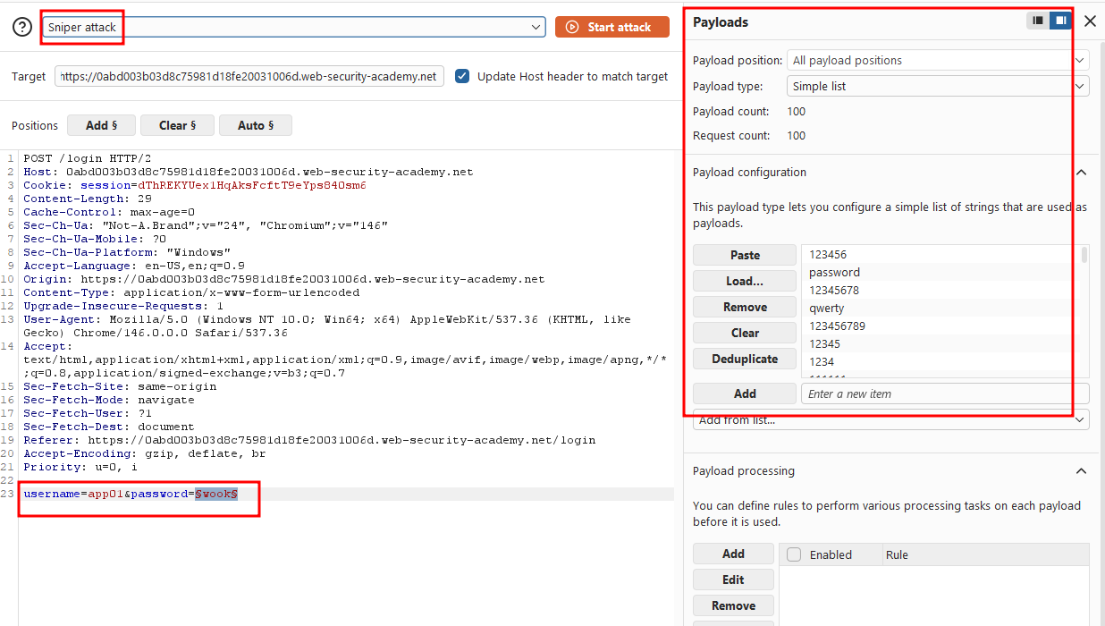This screenshot has width=1105, height=626.
Task: Click the Cache-Control: max-age=0 header line
Action: tap(109, 212)
